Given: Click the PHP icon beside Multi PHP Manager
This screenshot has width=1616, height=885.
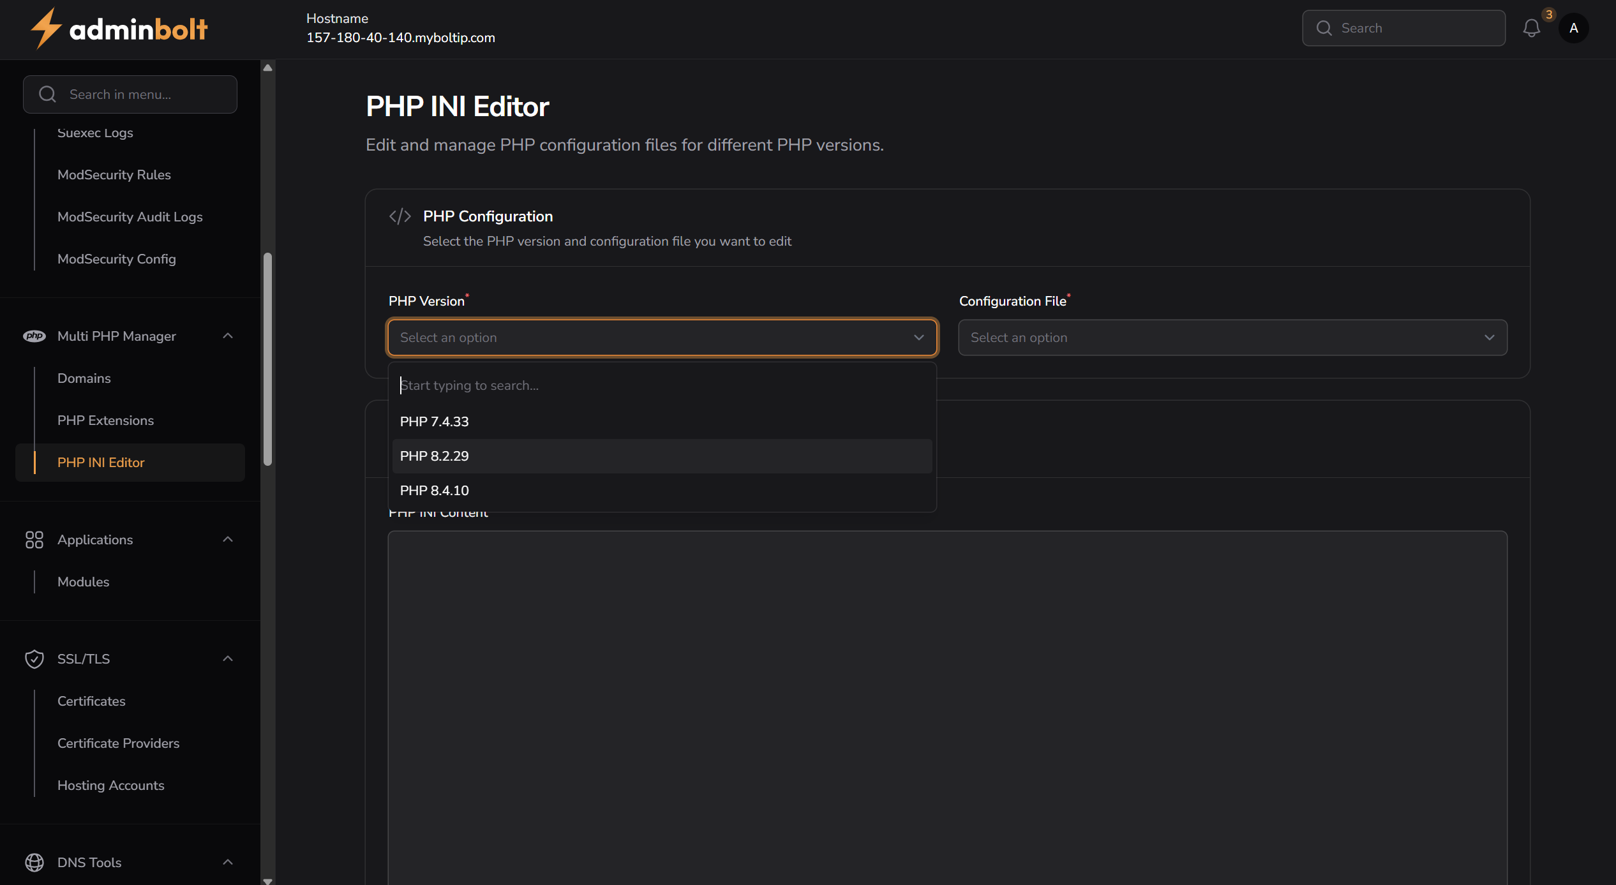Looking at the screenshot, I should (x=34, y=336).
